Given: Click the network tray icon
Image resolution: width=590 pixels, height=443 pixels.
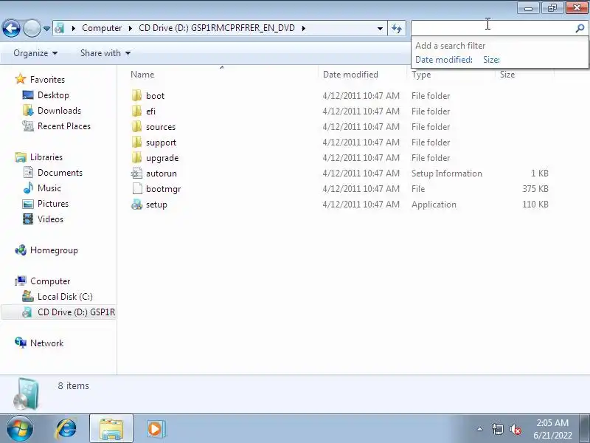Looking at the screenshot, I should (x=497, y=429).
